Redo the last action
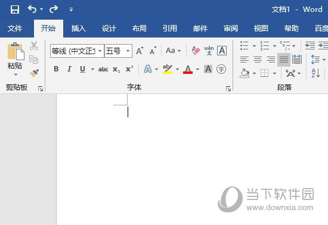 click(x=54, y=10)
